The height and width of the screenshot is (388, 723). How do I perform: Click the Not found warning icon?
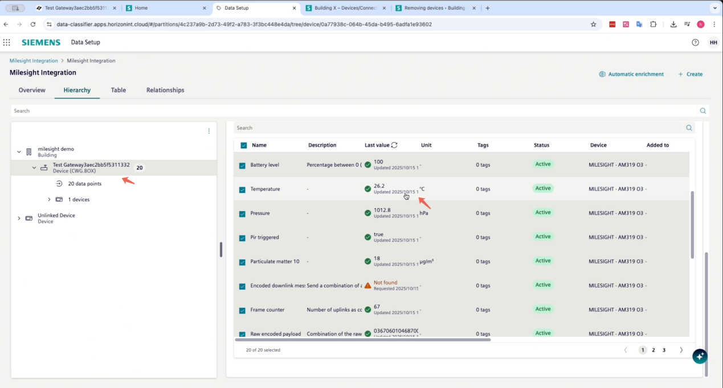click(368, 285)
